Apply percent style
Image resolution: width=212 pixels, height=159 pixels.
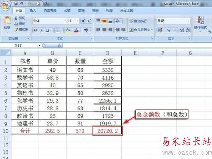tap(168, 30)
